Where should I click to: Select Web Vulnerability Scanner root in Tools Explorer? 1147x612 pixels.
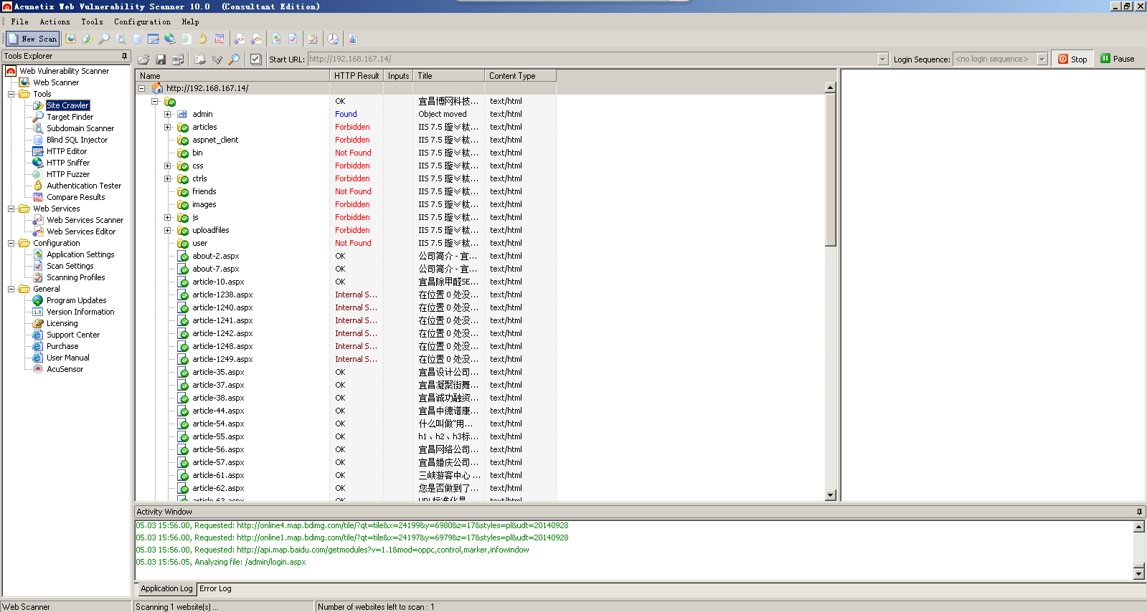[x=65, y=71]
